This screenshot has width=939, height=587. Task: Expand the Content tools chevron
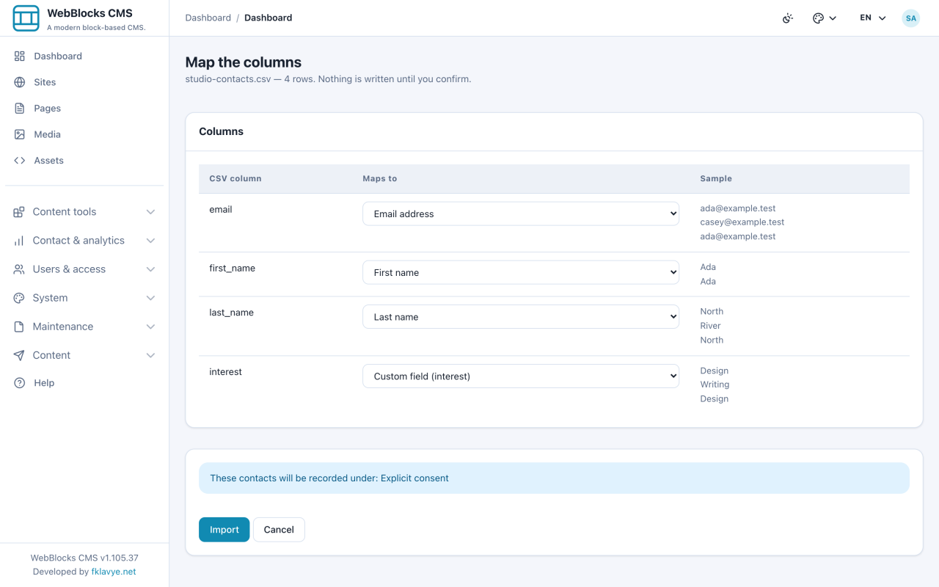pos(150,212)
